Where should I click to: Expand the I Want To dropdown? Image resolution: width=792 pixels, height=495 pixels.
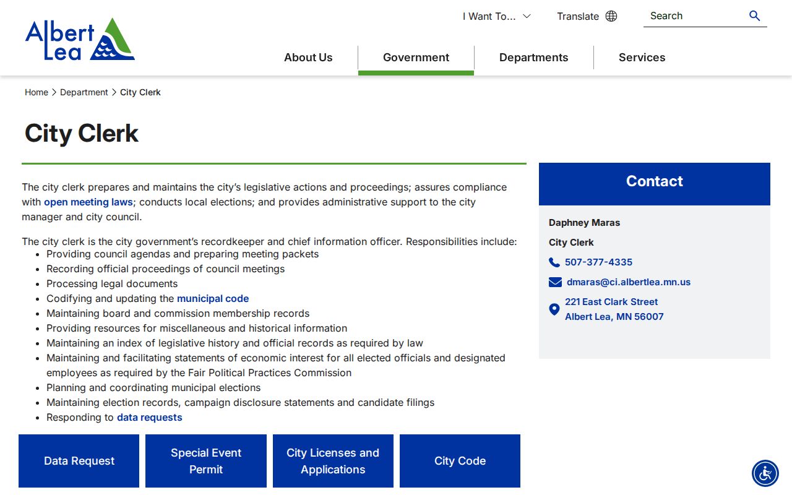point(496,16)
